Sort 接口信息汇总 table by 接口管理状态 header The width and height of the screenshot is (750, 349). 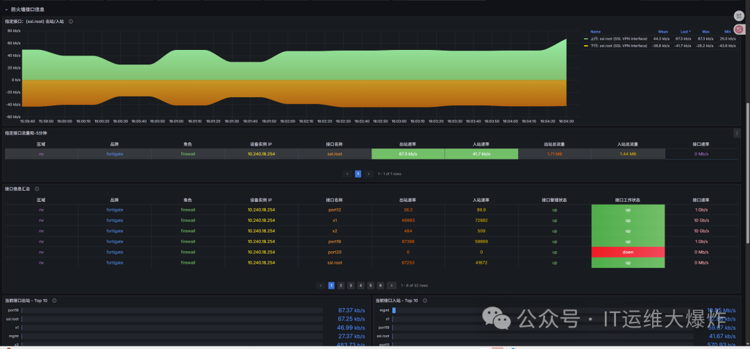point(554,200)
